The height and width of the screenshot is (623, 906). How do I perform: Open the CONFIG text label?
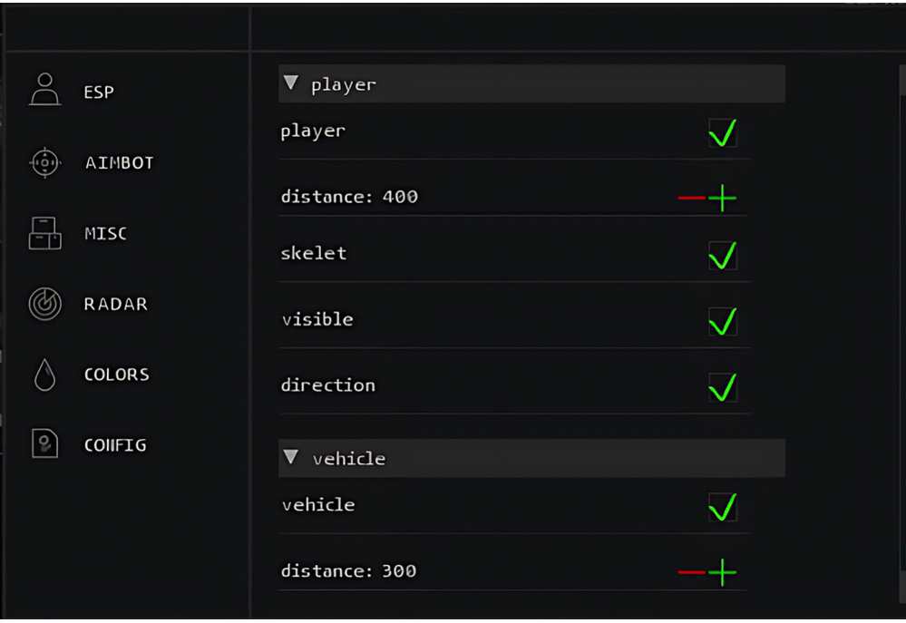[x=115, y=445]
